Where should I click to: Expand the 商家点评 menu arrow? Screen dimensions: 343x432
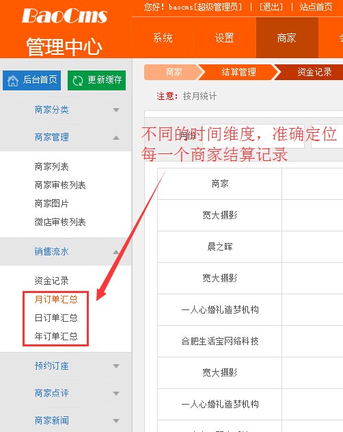tap(116, 394)
